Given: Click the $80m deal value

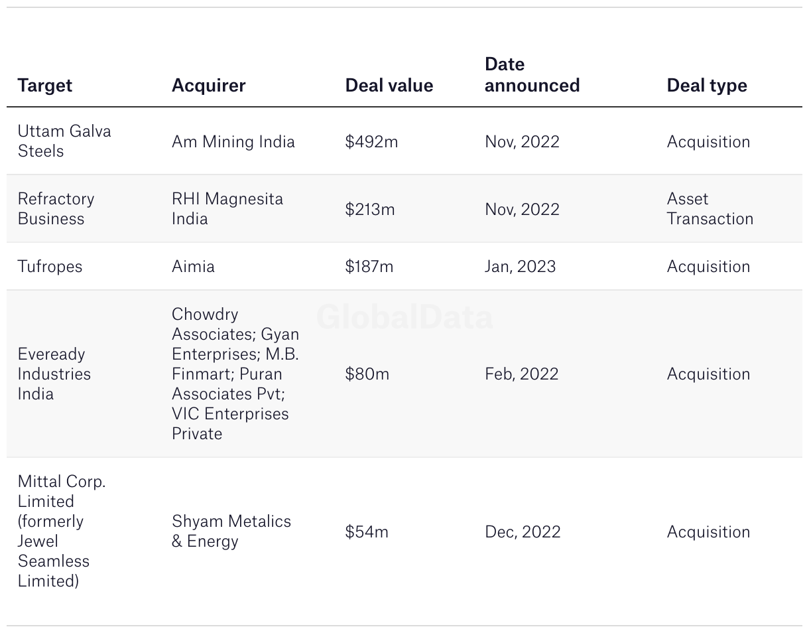Looking at the screenshot, I should coord(367,374).
